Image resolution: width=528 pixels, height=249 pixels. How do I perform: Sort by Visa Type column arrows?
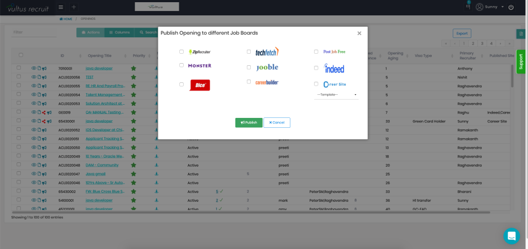click(453, 56)
